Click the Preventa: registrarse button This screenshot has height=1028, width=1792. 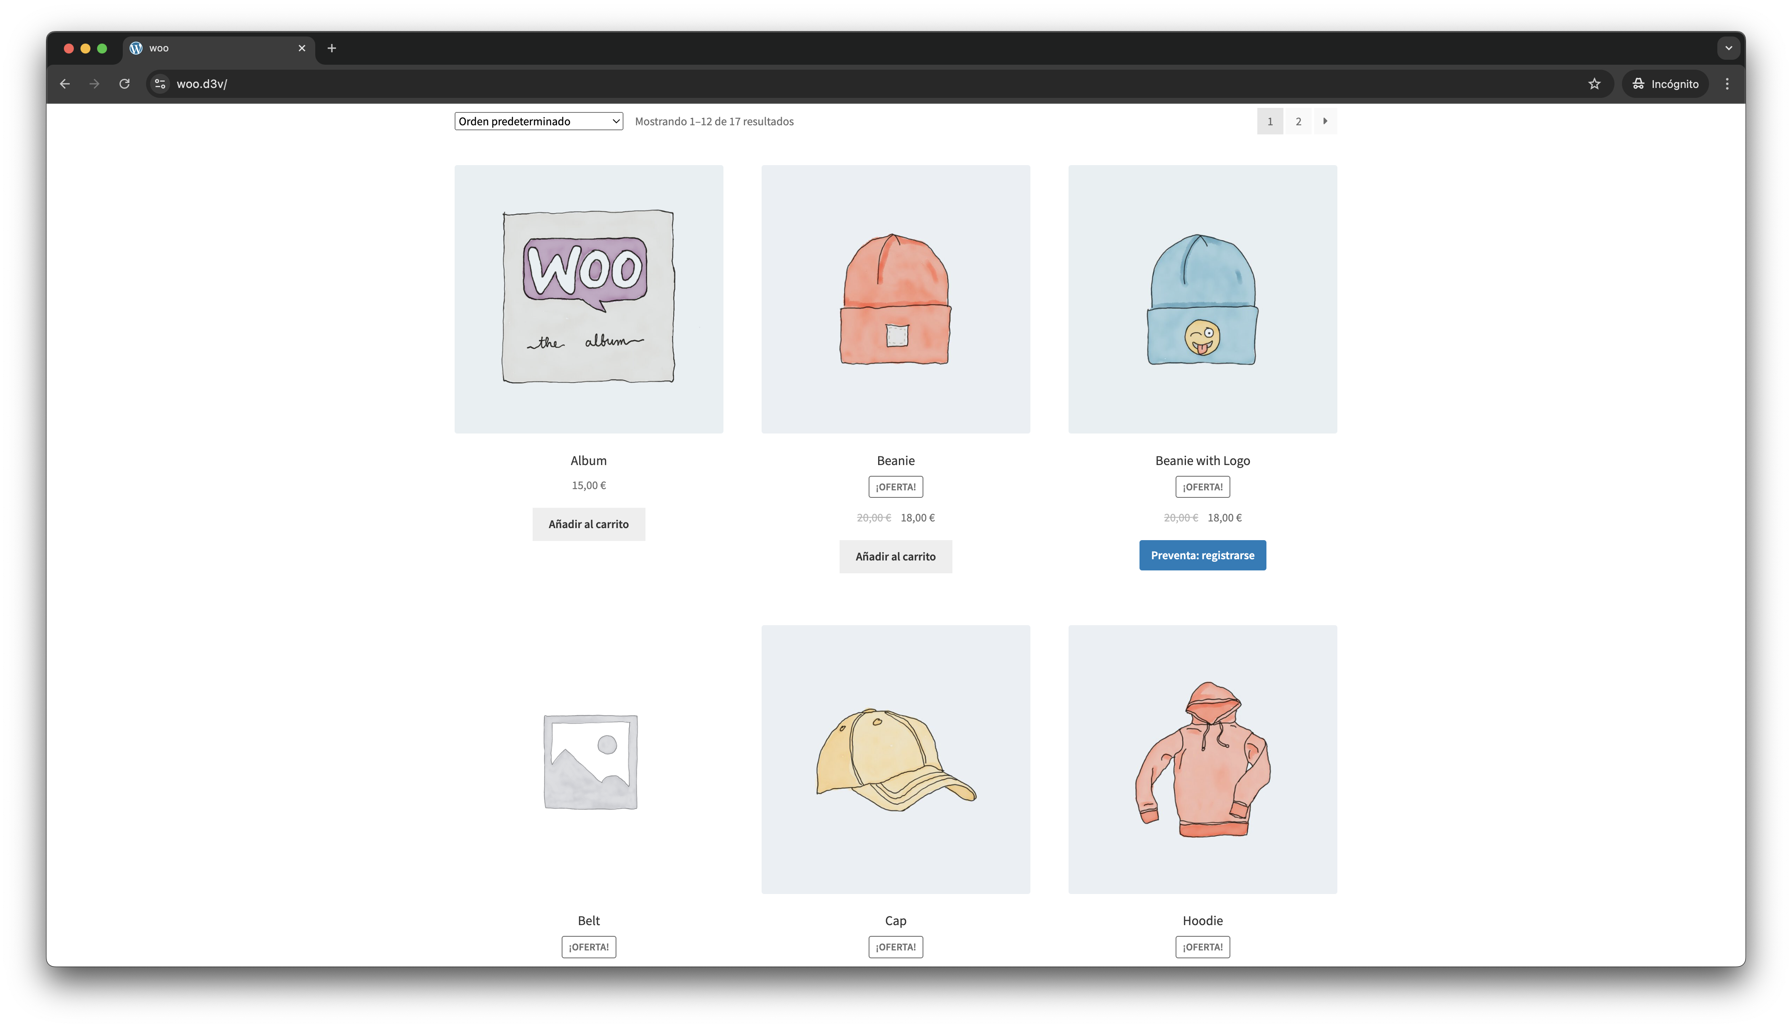1202,555
